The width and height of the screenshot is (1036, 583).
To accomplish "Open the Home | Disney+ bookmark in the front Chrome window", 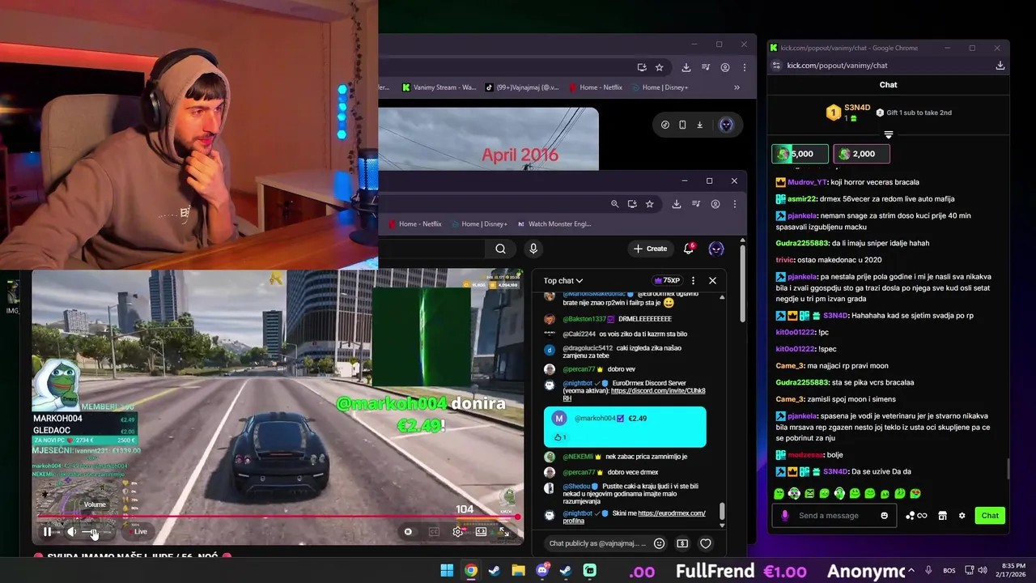I will 479,223.
